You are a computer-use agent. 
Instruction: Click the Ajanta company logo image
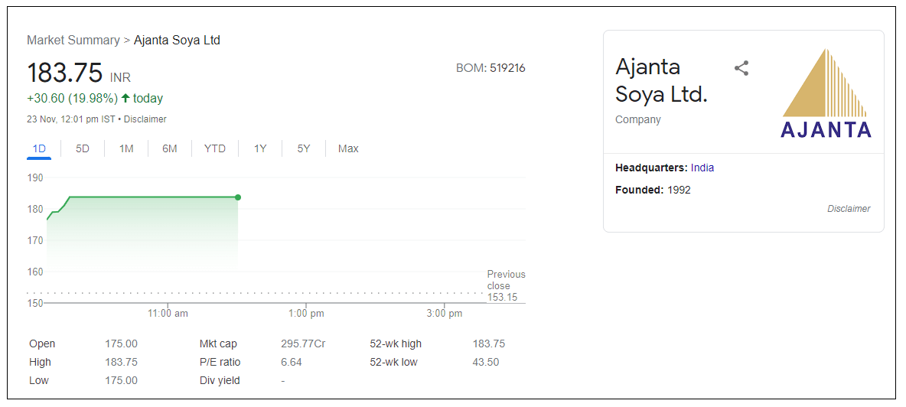(x=825, y=93)
